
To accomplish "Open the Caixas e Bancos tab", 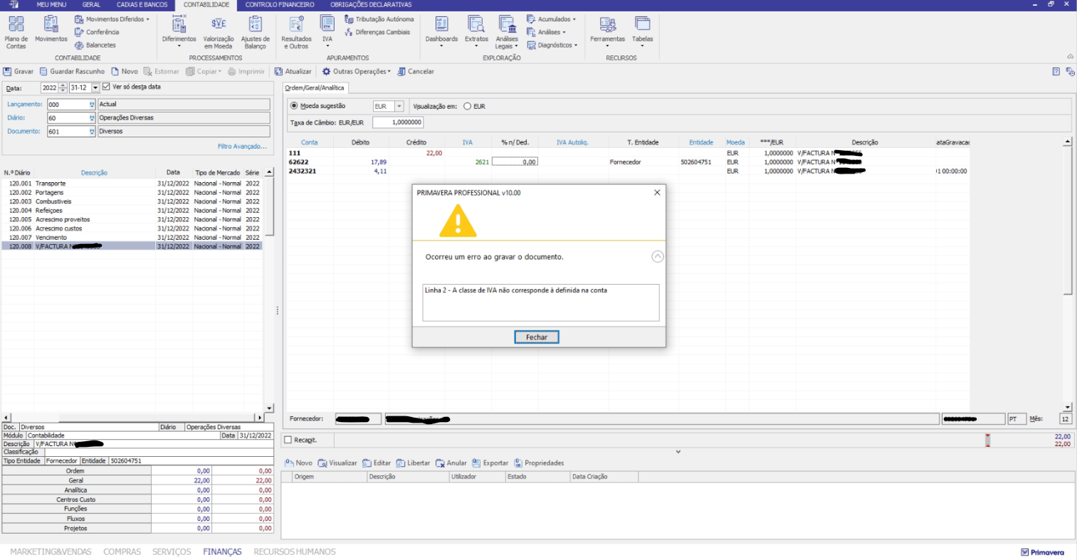I will (x=142, y=5).
